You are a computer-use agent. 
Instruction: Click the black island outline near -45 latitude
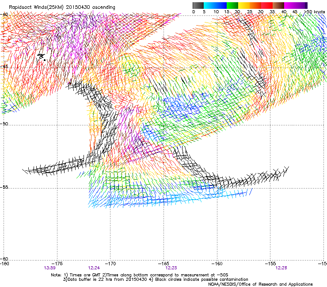pyautogui.click(x=42, y=57)
